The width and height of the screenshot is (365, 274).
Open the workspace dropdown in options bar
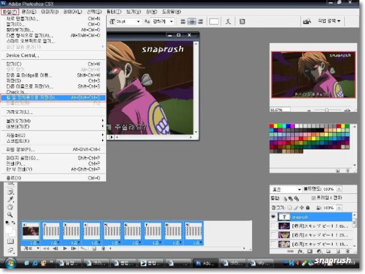point(330,21)
